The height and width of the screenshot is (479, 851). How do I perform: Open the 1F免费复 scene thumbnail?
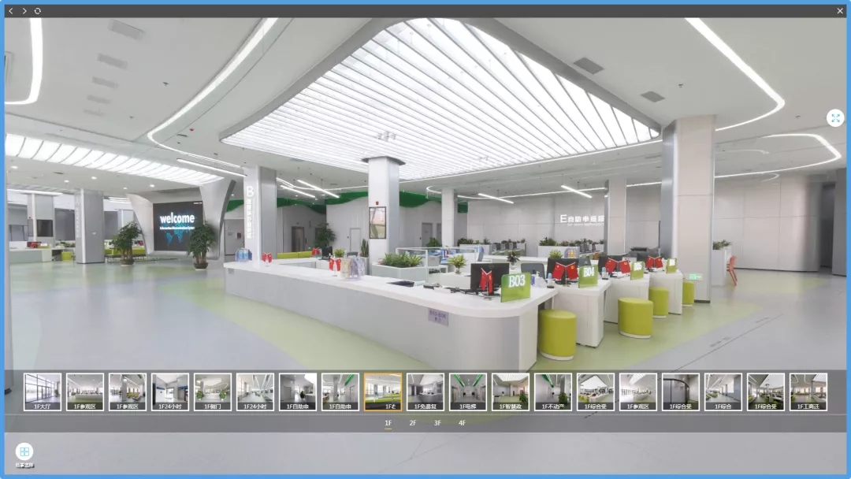tap(425, 392)
